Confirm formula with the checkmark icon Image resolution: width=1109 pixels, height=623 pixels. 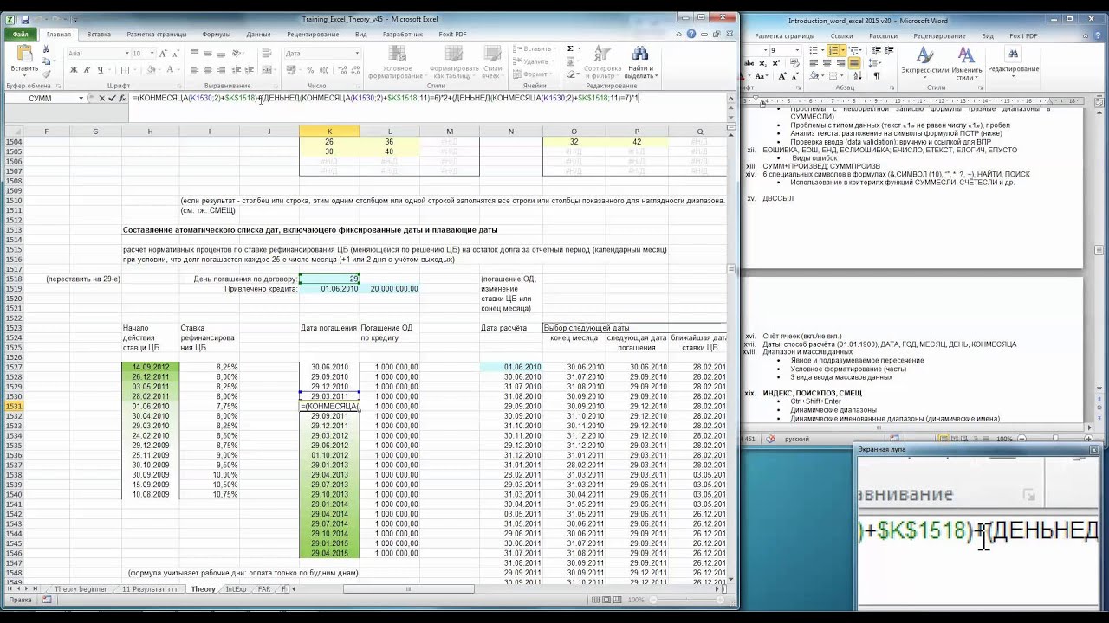point(113,98)
